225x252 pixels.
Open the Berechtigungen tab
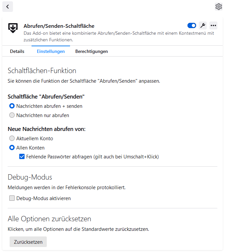(x=92, y=51)
